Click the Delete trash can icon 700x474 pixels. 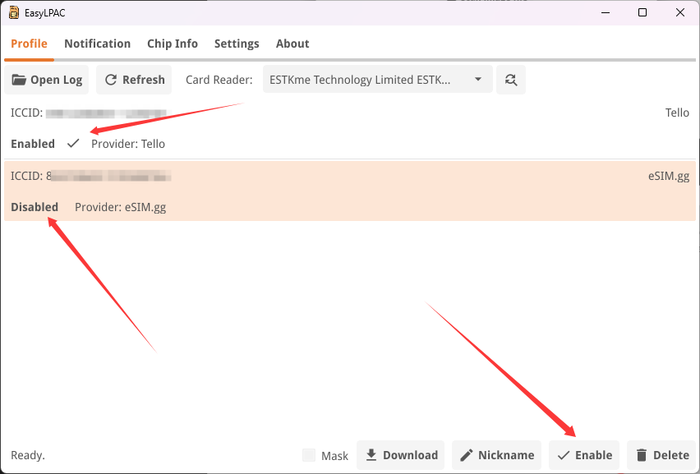click(x=642, y=455)
